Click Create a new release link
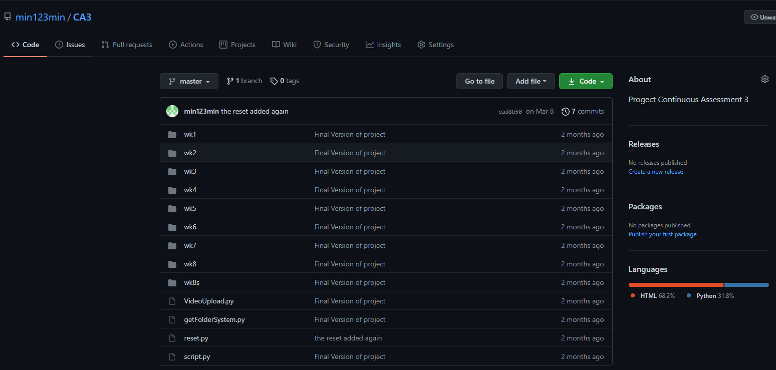Image resolution: width=776 pixels, height=370 pixels. pyautogui.click(x=656, y=172)
